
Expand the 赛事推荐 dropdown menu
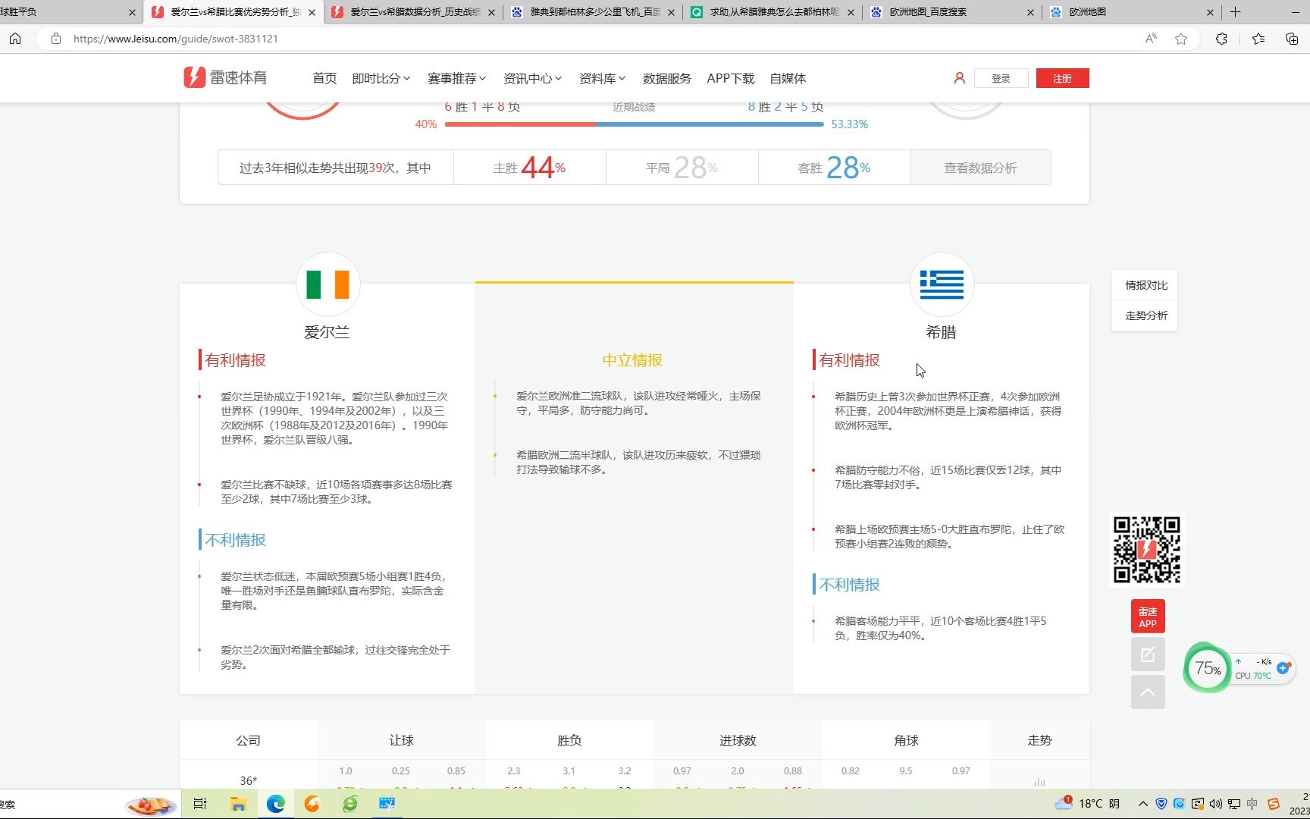point(456,78)
